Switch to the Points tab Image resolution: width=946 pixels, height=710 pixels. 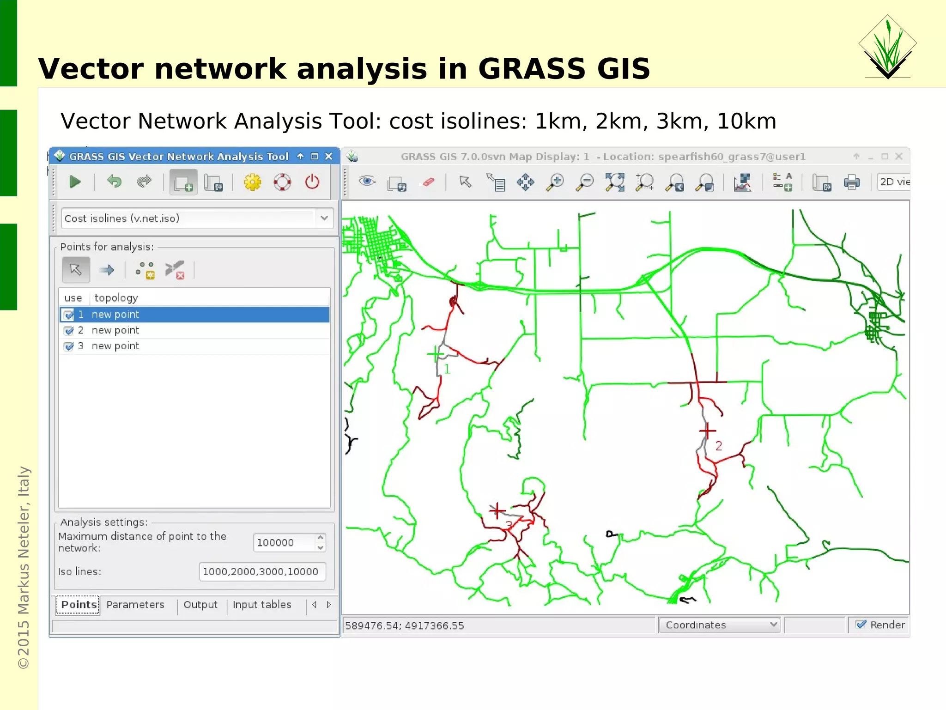coord(79,605)
